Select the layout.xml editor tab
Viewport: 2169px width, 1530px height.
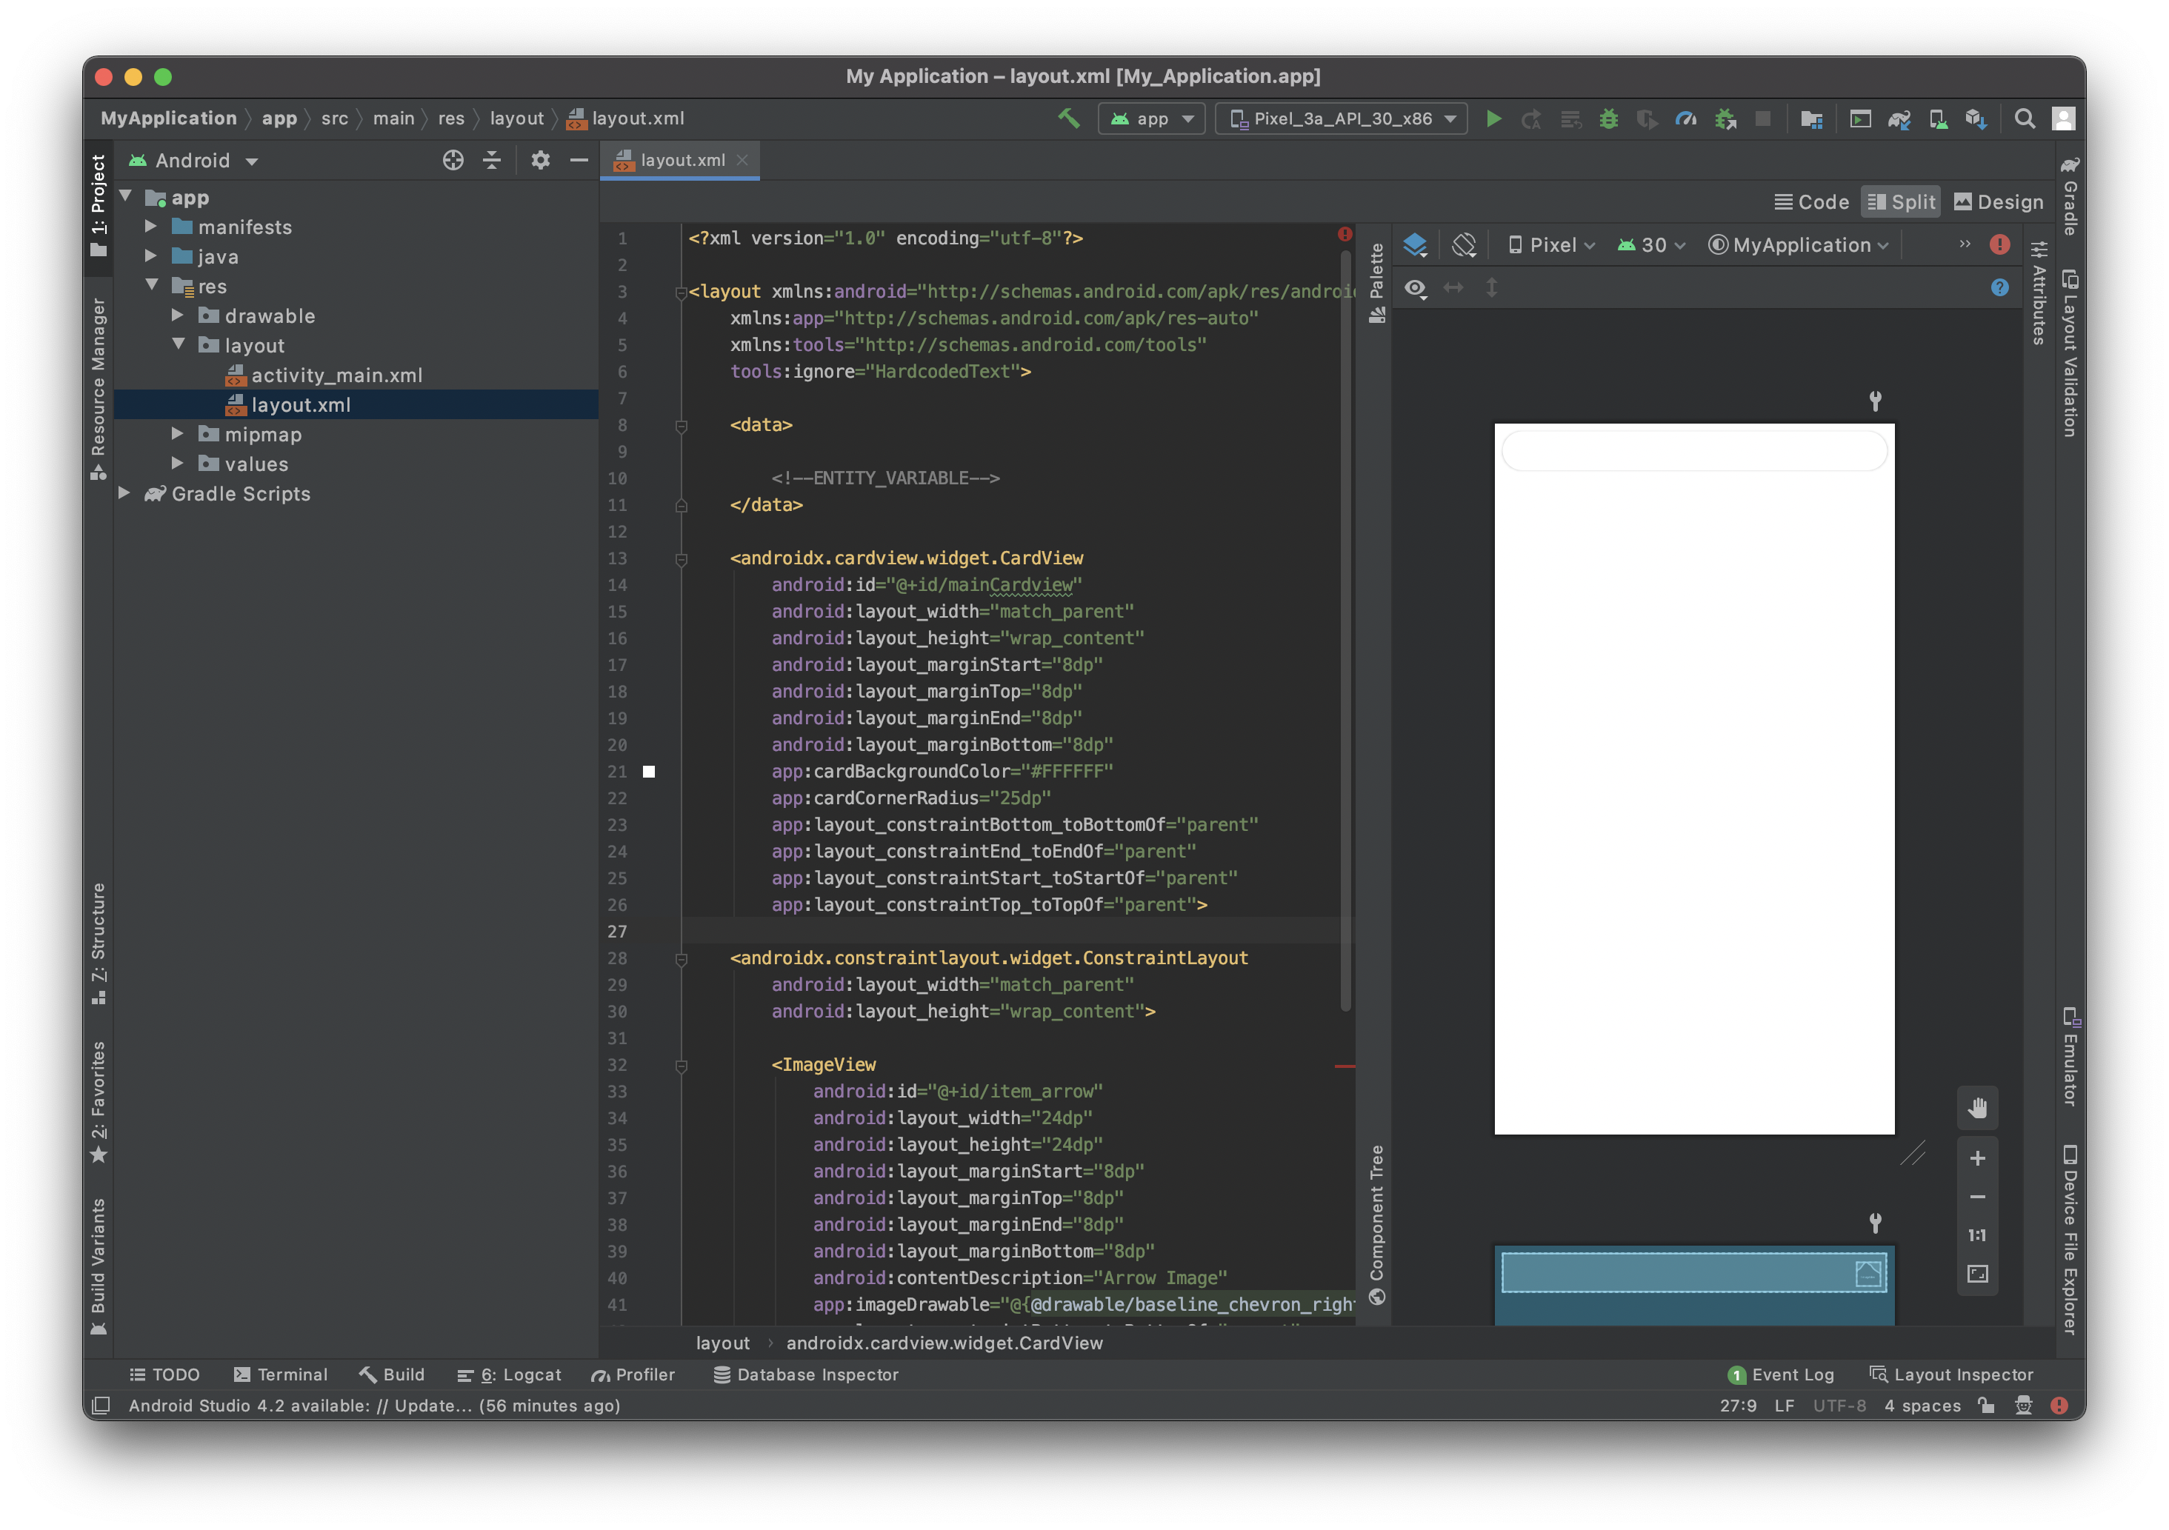click(680, 161)
